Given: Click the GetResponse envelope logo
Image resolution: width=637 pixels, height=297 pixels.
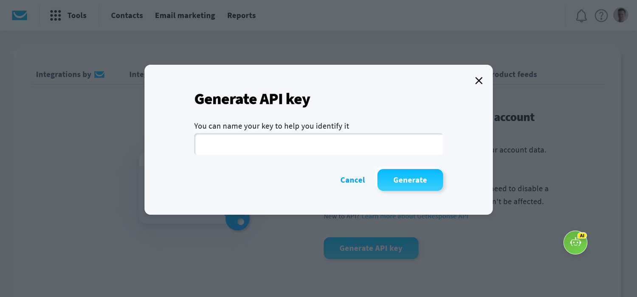Looking at the screenshot, I should (x=20, y=16).
